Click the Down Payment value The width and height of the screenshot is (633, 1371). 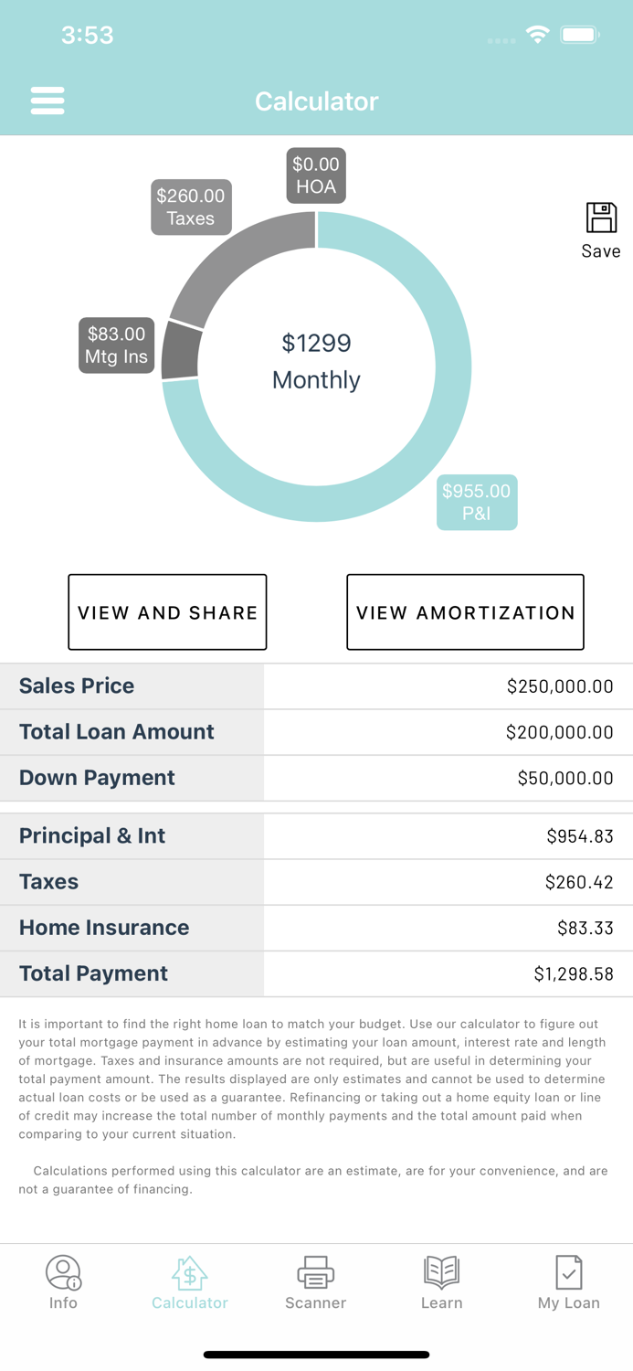click(x=565, y=778)
